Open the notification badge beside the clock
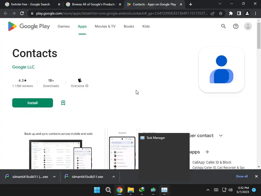The width and height of the screenshot is (261, 196). pos(254,190)
